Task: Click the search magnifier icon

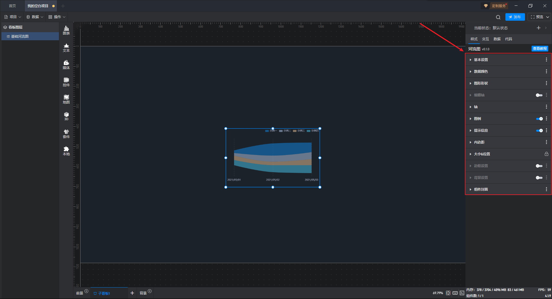Action: coord(498,17)
